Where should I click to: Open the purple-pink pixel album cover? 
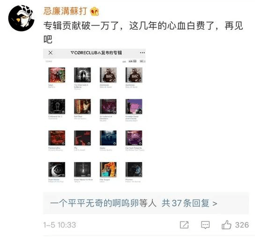click(134, 106)
